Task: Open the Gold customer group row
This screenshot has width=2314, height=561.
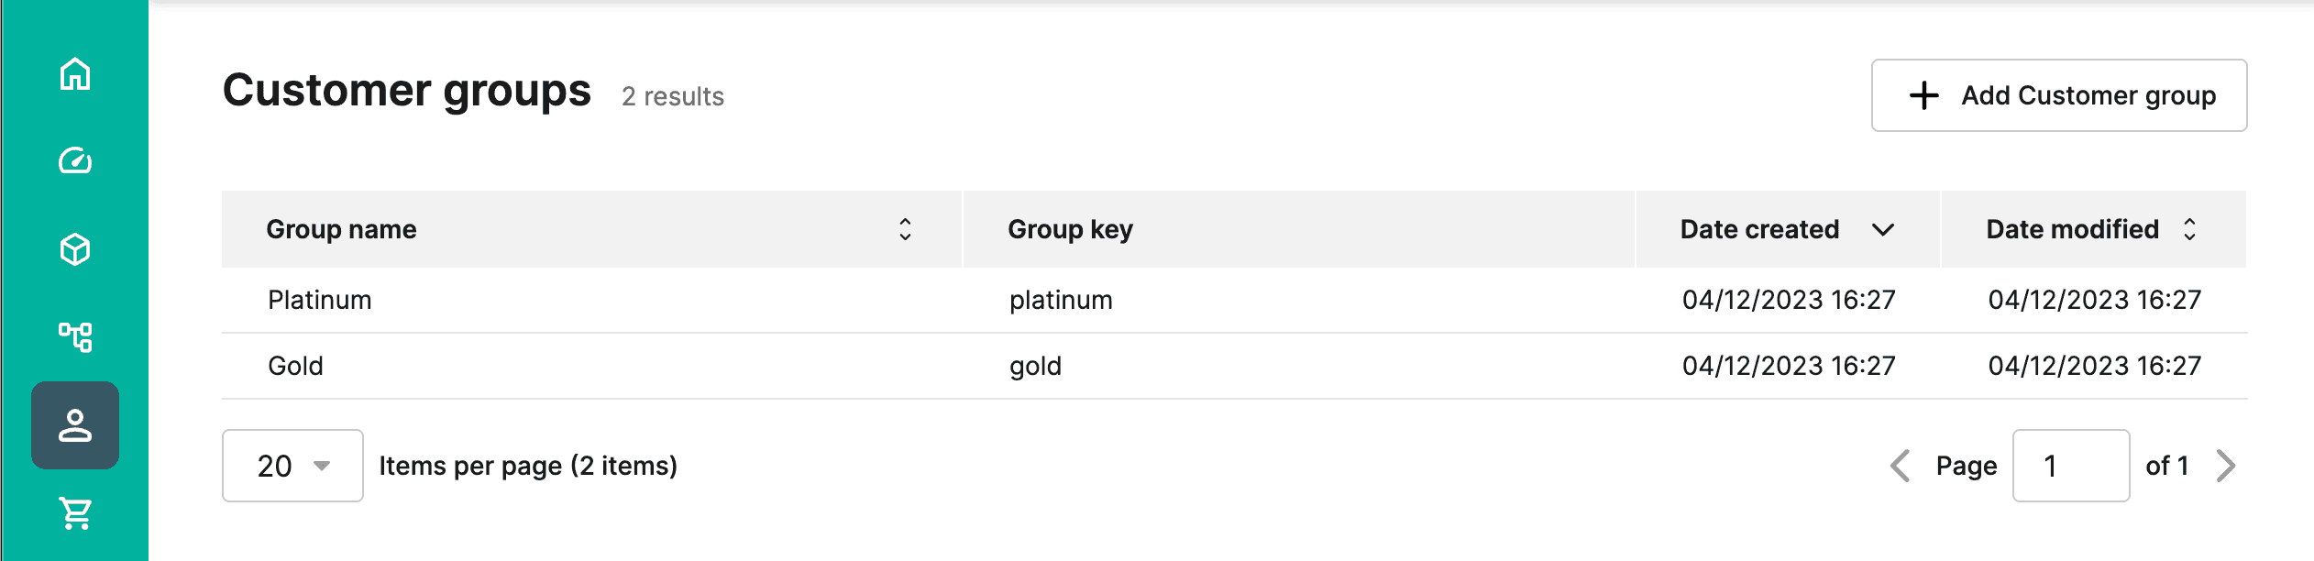Action: click(x=1234, y=366)
